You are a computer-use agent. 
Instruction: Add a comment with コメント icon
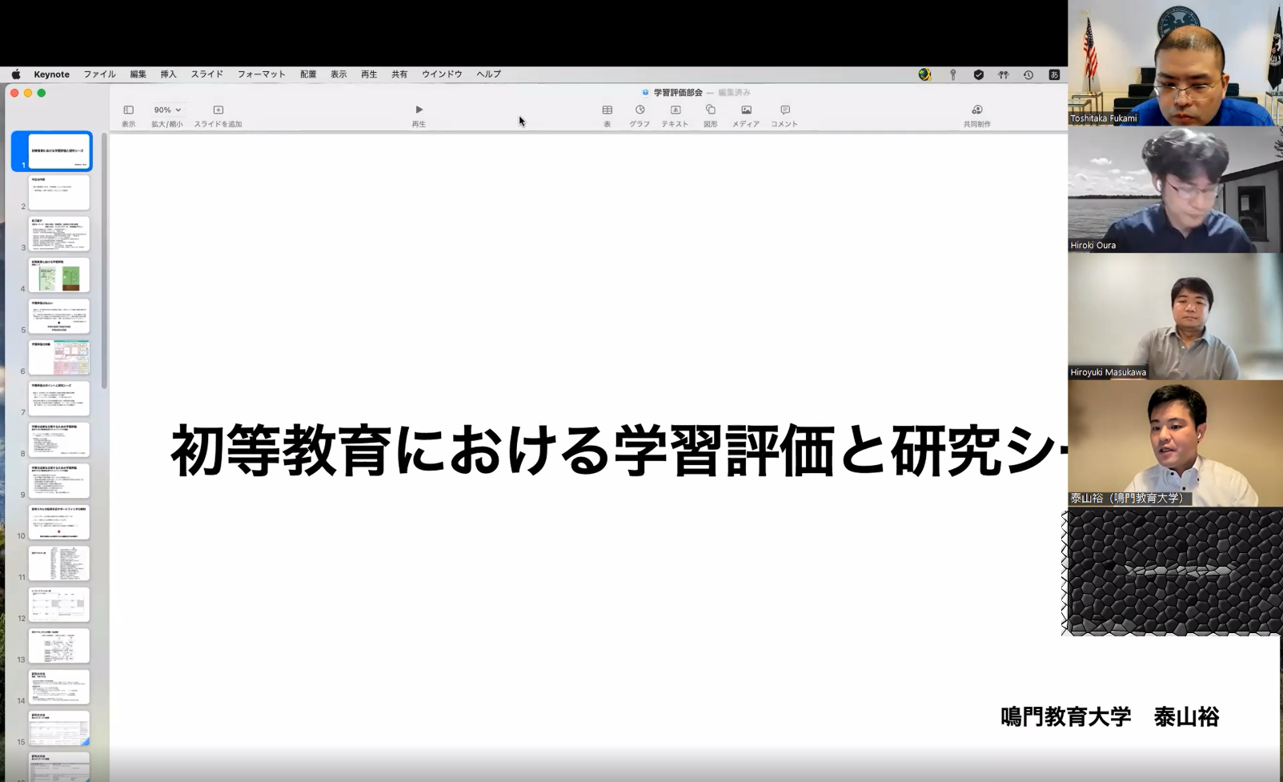[784, 110]
